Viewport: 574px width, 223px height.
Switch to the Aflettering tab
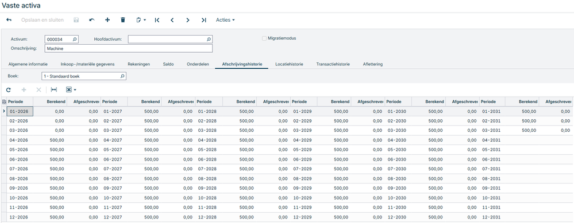click(x=373, y=64)
